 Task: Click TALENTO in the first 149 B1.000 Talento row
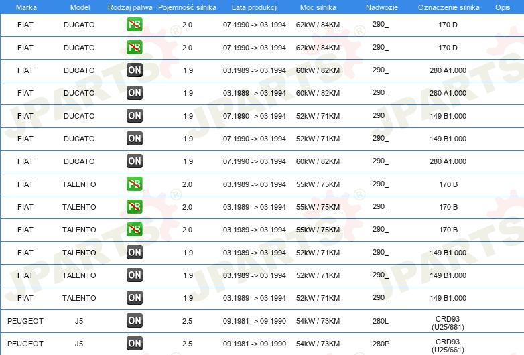[79, 253]
